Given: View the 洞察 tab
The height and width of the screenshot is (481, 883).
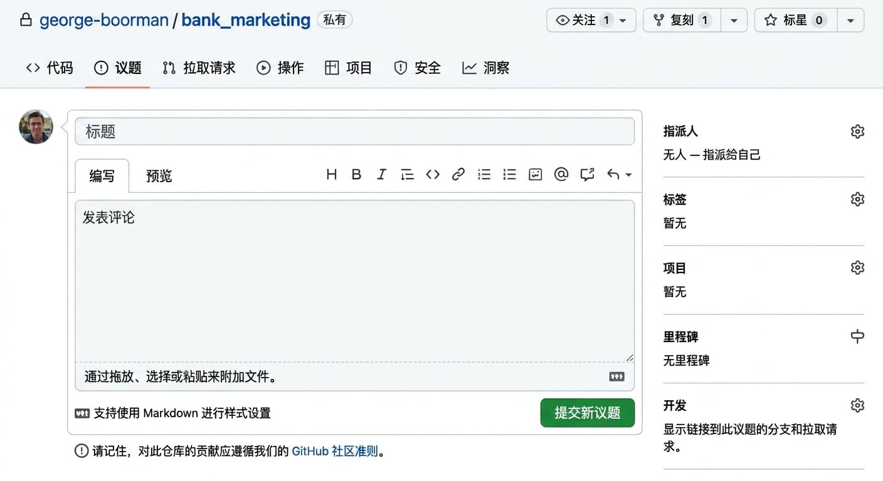Looking at the screenshot, I should 486,68.
